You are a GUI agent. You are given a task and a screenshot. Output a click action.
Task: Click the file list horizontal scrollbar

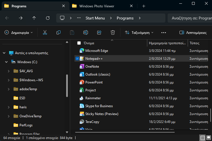(125, 132)
